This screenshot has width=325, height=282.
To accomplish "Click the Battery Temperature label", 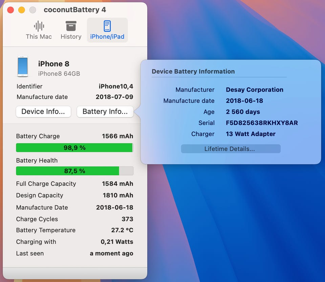I will tap(46, 230).
